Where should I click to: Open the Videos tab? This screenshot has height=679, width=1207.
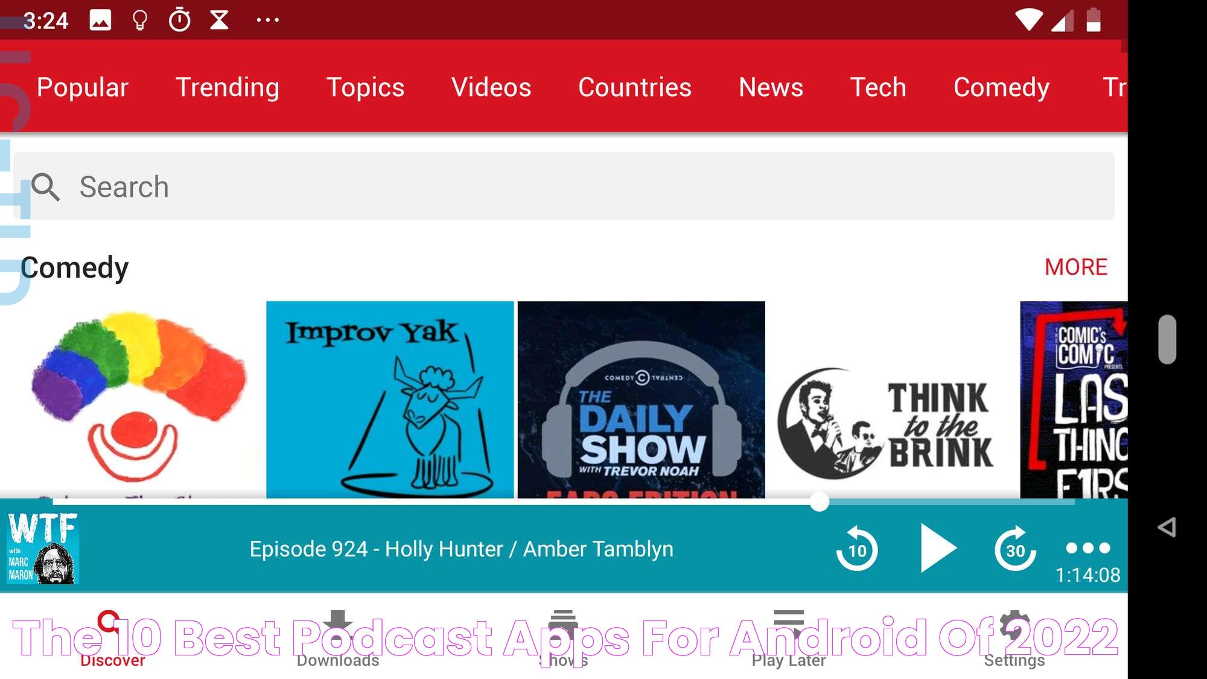coord(491,87)
